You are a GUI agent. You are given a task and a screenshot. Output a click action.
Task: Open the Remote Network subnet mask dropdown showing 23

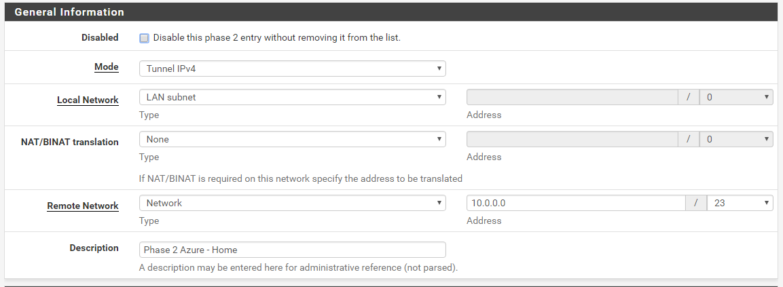[740, 203]
